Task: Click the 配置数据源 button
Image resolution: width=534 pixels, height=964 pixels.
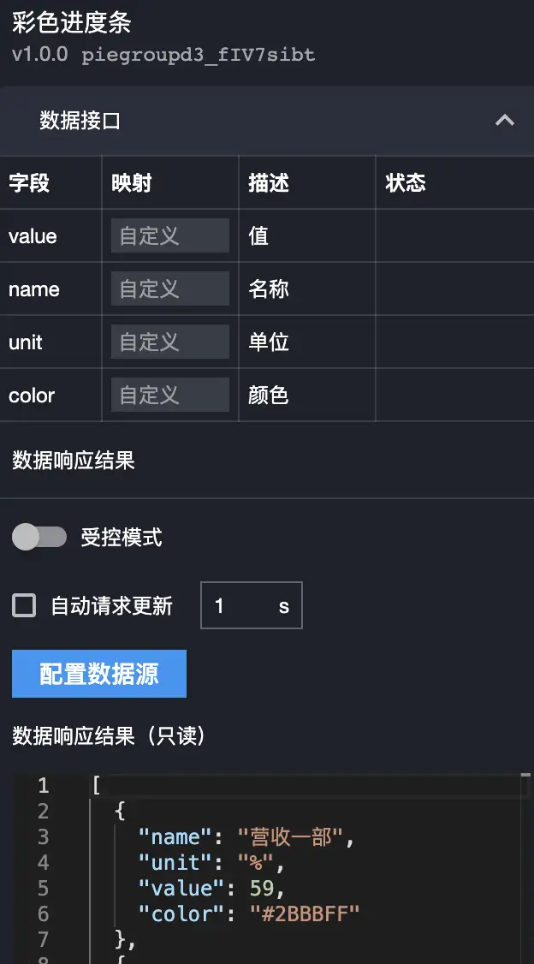Action: pos(99,674)
